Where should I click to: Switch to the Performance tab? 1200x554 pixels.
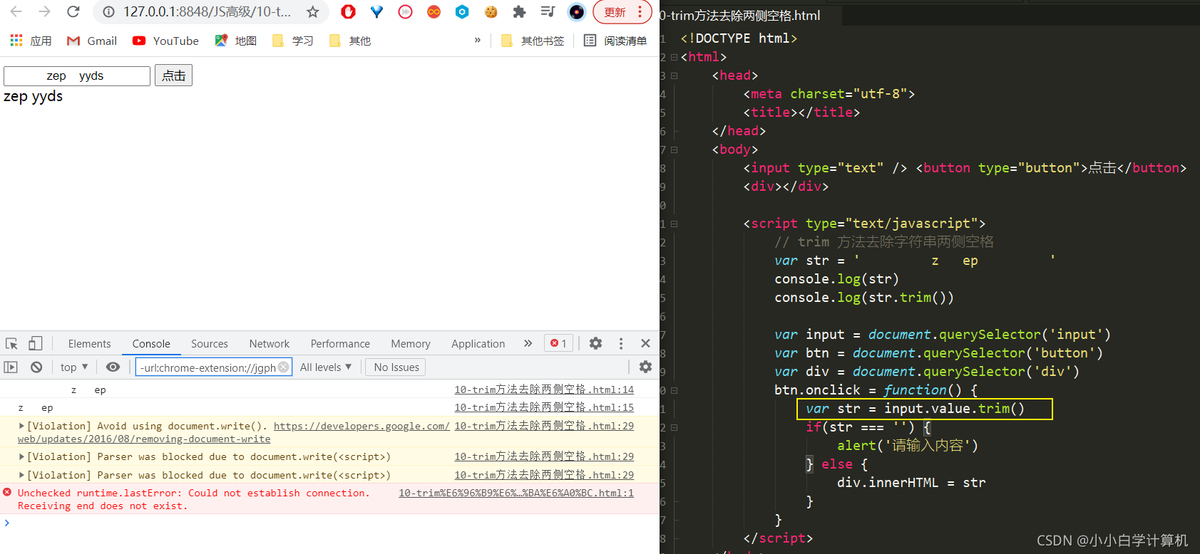click(340, 343)
